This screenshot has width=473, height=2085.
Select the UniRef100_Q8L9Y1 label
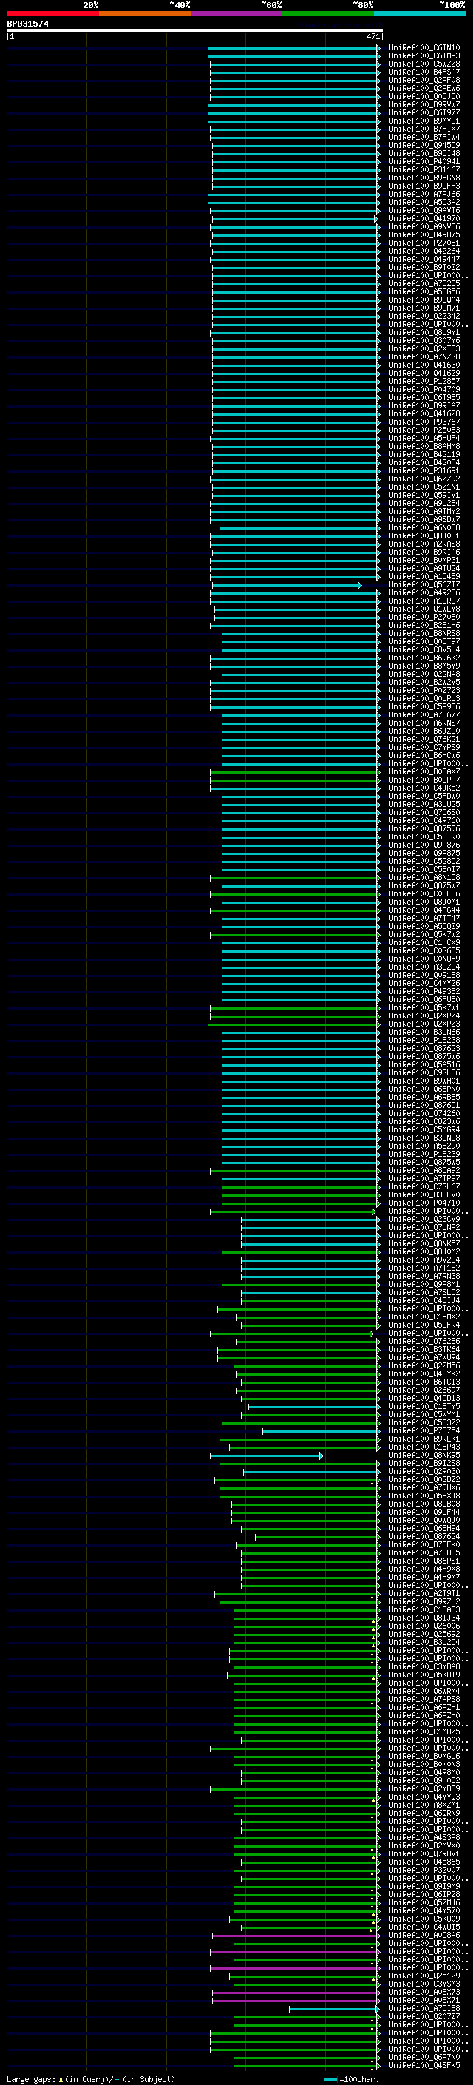[424, 333]
